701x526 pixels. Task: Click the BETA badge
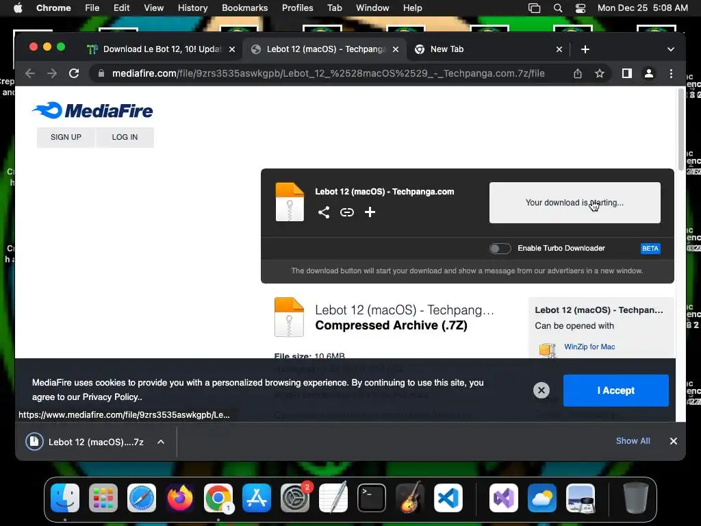(650, 248)
